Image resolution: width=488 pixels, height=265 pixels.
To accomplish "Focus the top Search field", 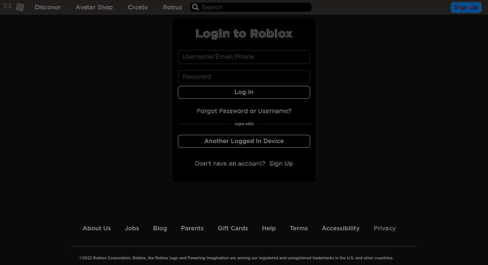I will 251,7.
